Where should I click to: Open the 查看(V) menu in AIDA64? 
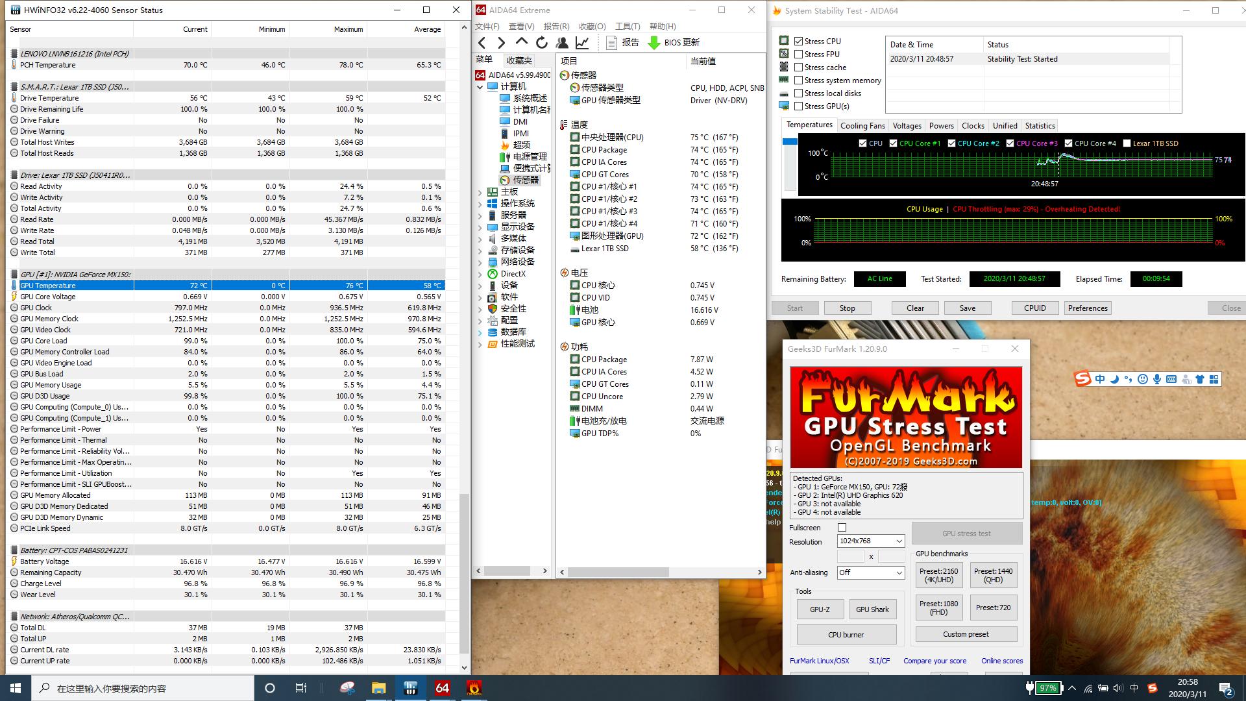(x=522, y=27)
